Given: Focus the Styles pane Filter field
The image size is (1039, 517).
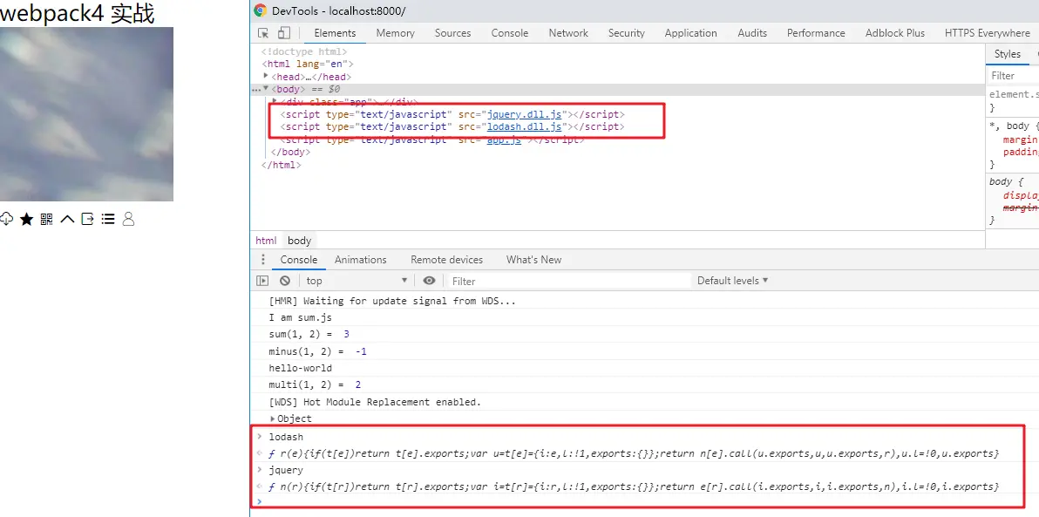Looking at the screenshot, I should coord(1013,76).
